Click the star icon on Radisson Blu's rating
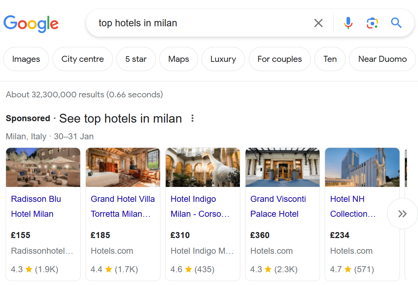 tap(28, 269)
